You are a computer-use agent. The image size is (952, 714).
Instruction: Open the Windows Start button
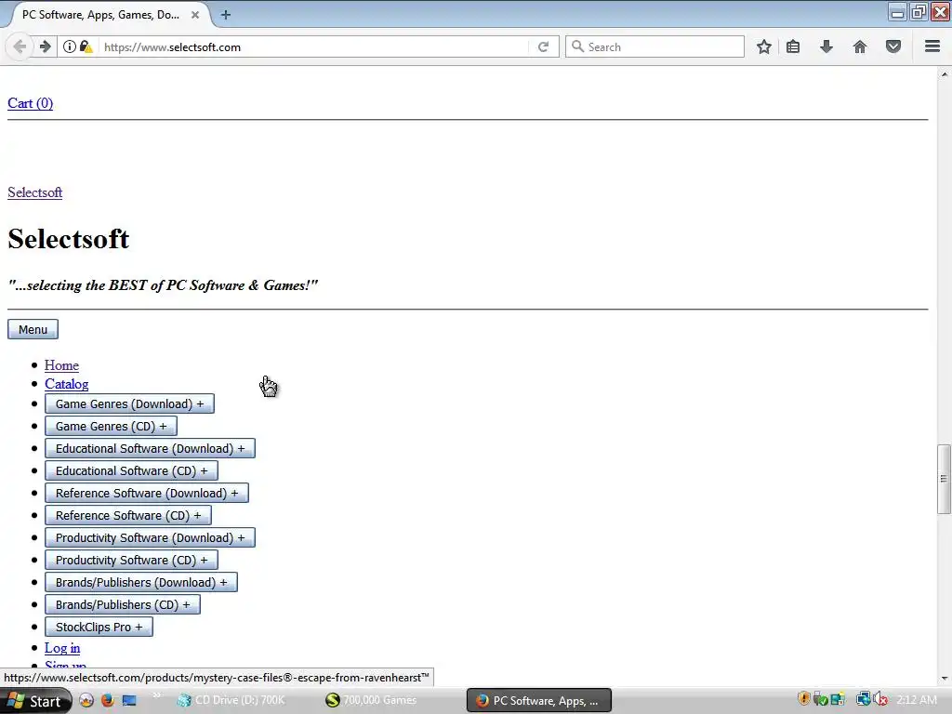(x=35, y=701)
